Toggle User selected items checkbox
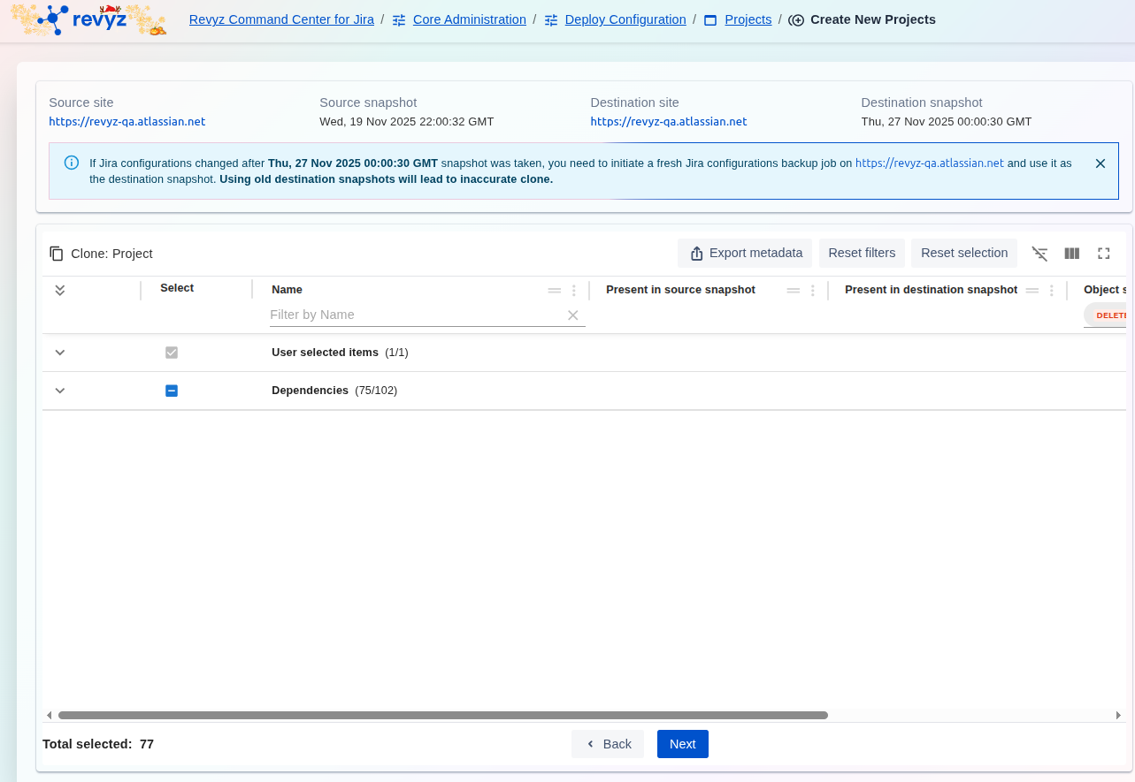The height and width of the screenshot is (782, 1135). [172, 353]
